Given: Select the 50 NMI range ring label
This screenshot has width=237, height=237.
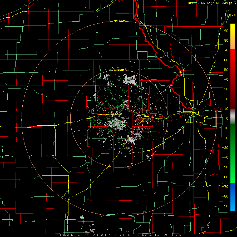Looking at the screenshot, I should tap(119, 70).
